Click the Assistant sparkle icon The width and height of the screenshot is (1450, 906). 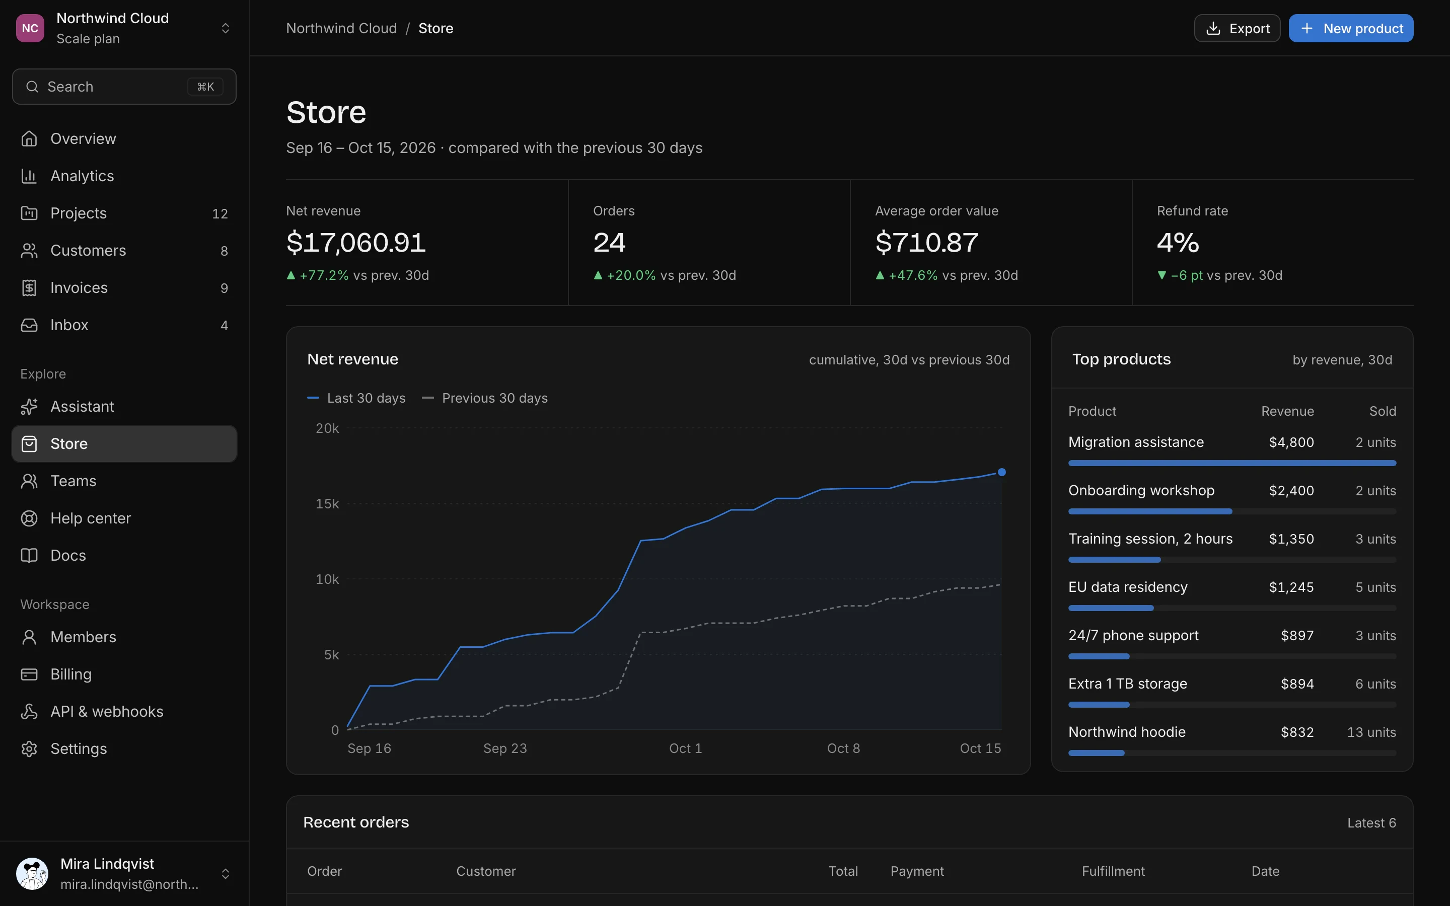click(29, 406)
